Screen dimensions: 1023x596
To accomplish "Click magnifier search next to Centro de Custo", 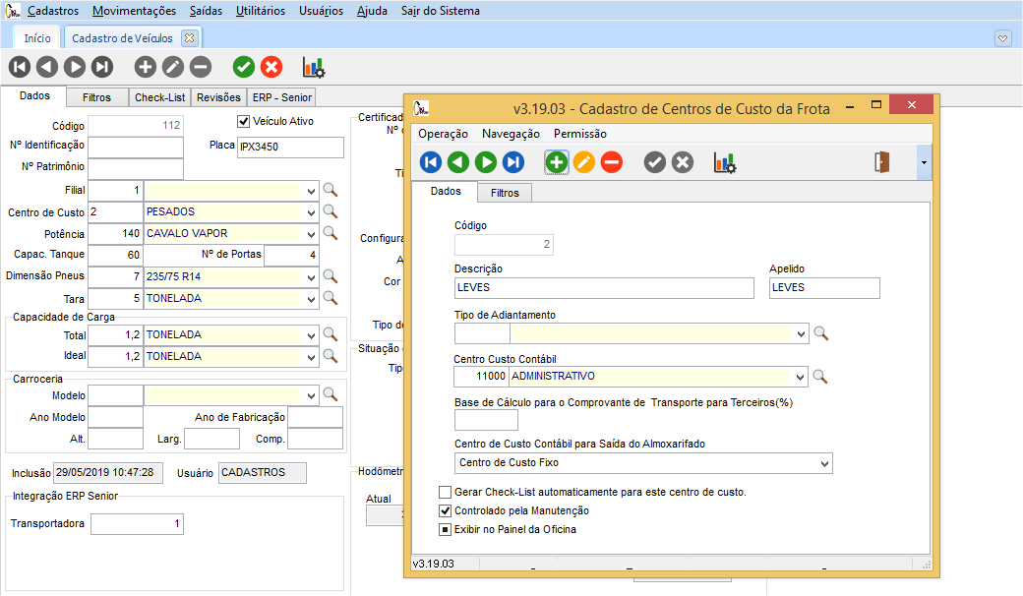I will click(x=331, y=211).
